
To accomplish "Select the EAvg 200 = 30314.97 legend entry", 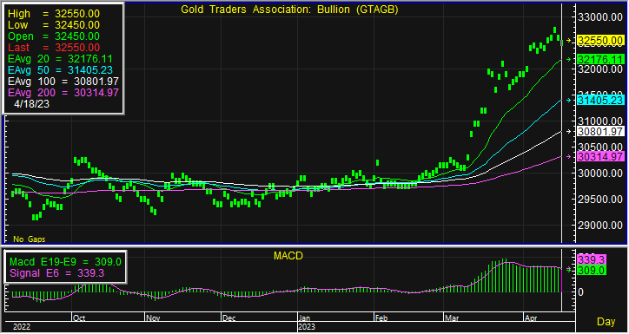I will click(63, 93).
